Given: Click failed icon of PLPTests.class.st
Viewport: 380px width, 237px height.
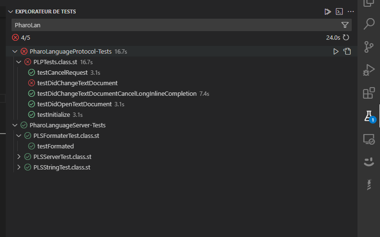Looking at the screenshot, I should pyautogui.click(x=28, y=62).
